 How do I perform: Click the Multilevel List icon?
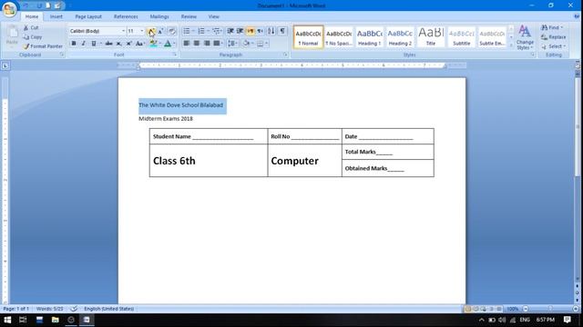[x=216, y=31]
